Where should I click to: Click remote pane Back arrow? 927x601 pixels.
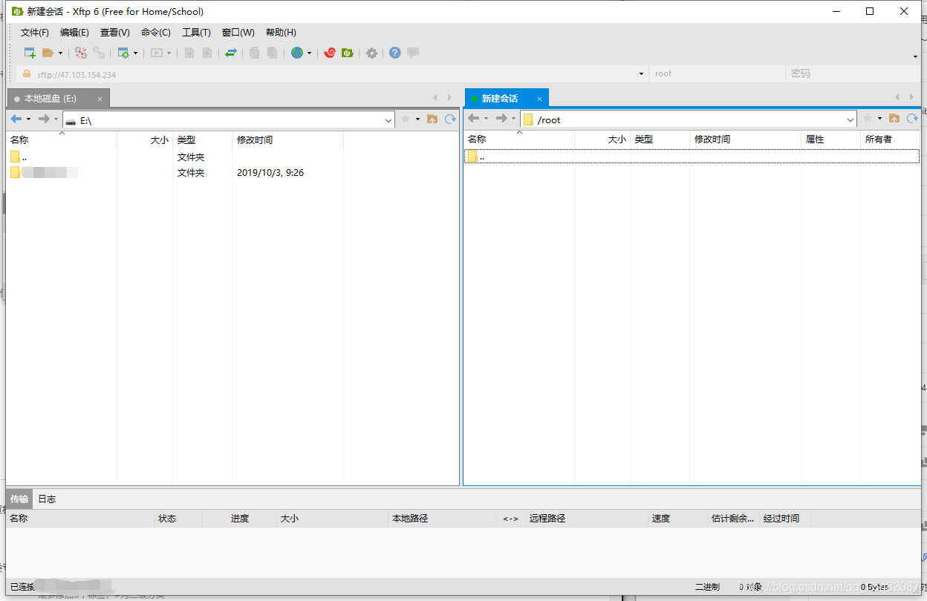474,119
